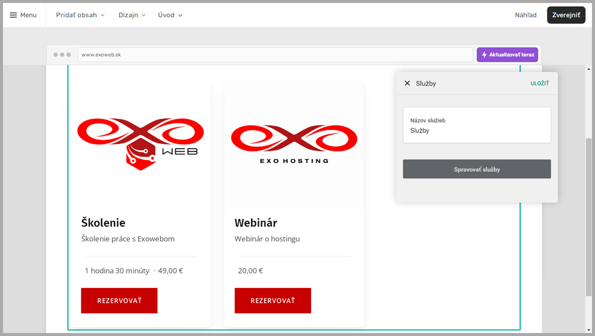Click REZERVOVAŤ under Školenie
The height and width of the screenshot is (336, 595).
[x=119, y=300]
